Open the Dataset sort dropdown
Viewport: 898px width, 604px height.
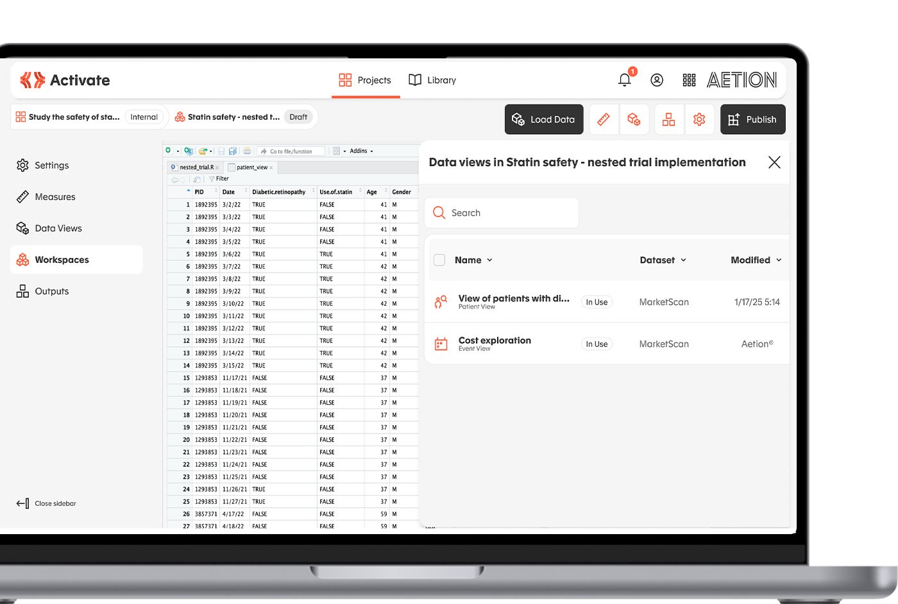(x=662, y=260)
